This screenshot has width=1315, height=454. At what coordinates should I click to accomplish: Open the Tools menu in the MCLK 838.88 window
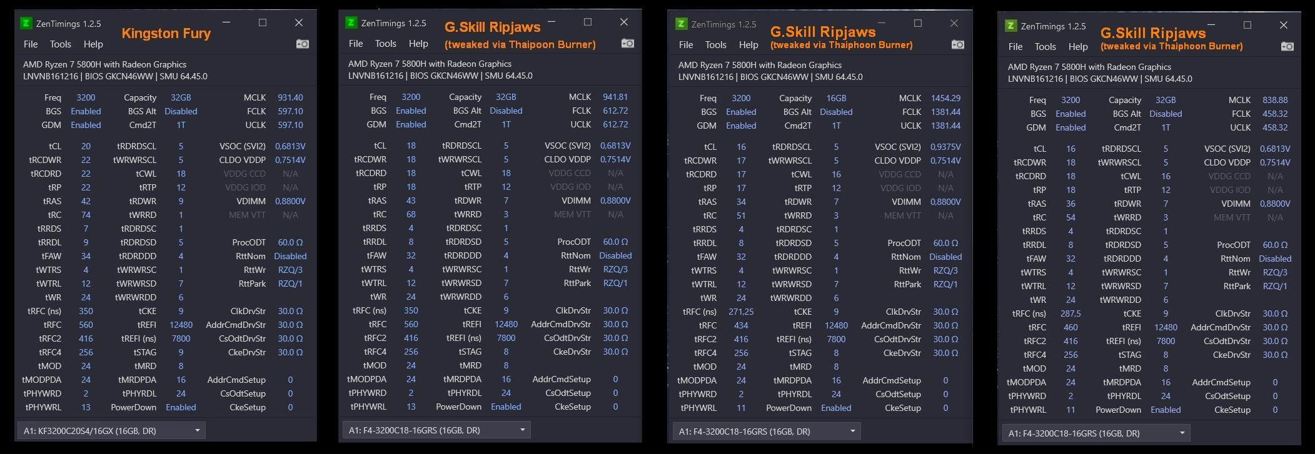[1045, 47]
